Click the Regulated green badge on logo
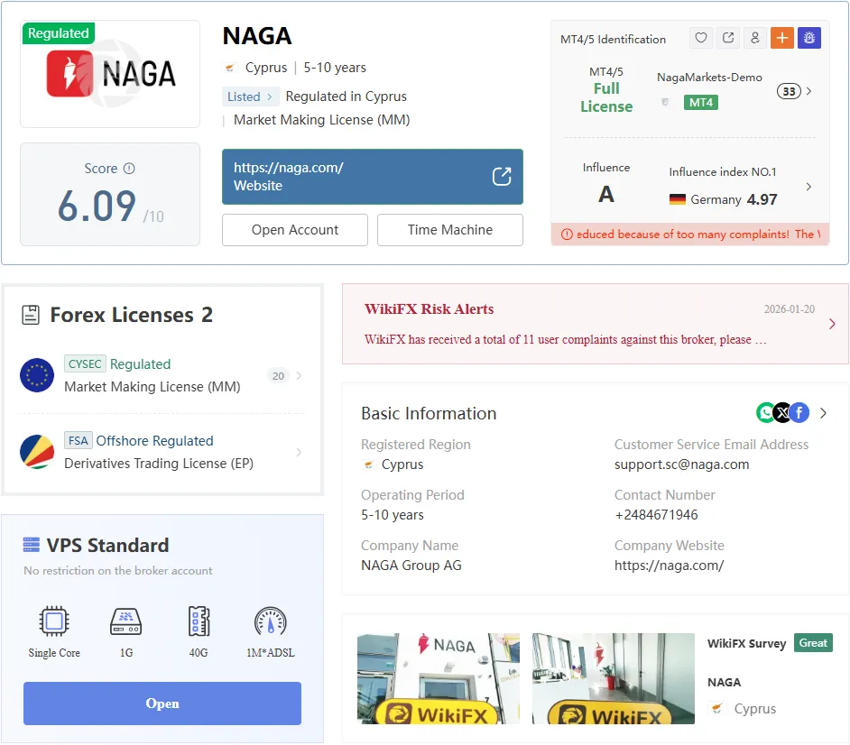This screenshot has width=850, height=745. 59,33
